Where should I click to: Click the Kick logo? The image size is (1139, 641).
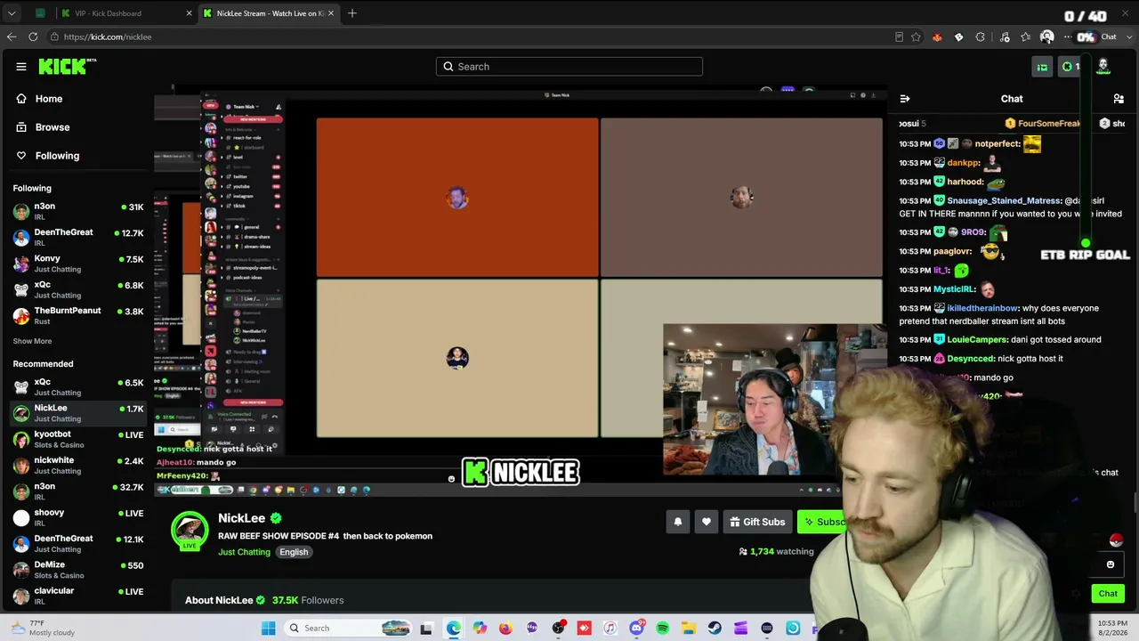67,67
